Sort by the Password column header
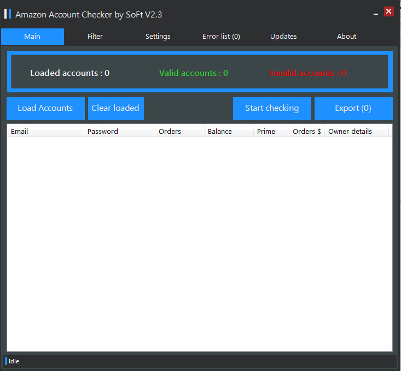The width and height of the screenshot is (401, 371). (x=119, y=131)
